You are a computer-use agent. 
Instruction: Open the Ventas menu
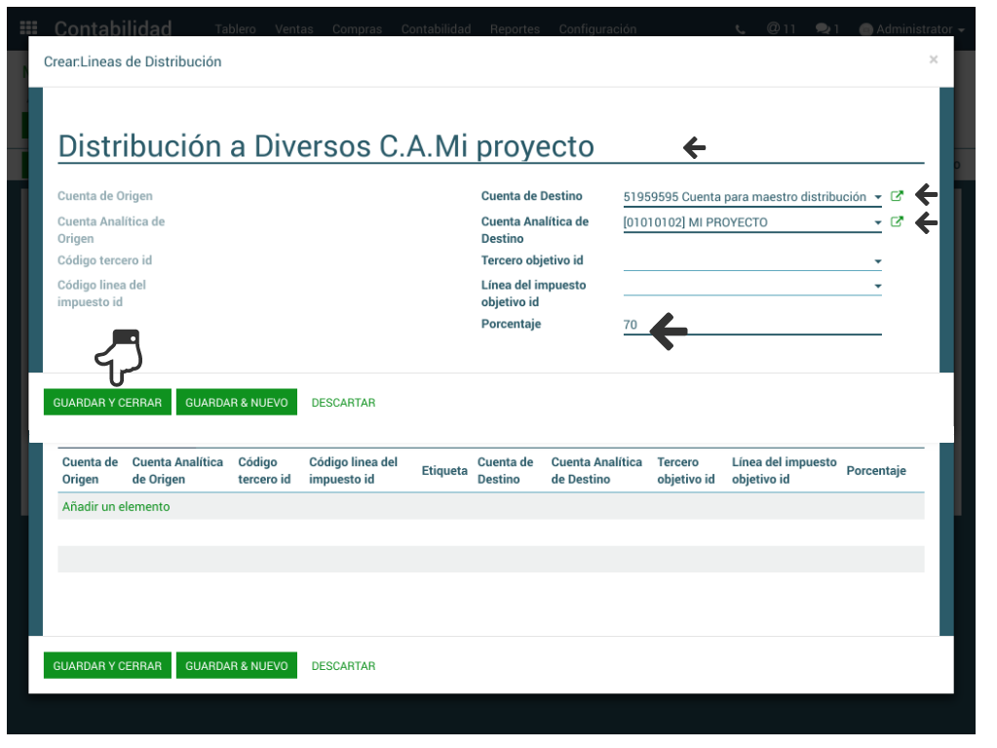click(293, 29)
